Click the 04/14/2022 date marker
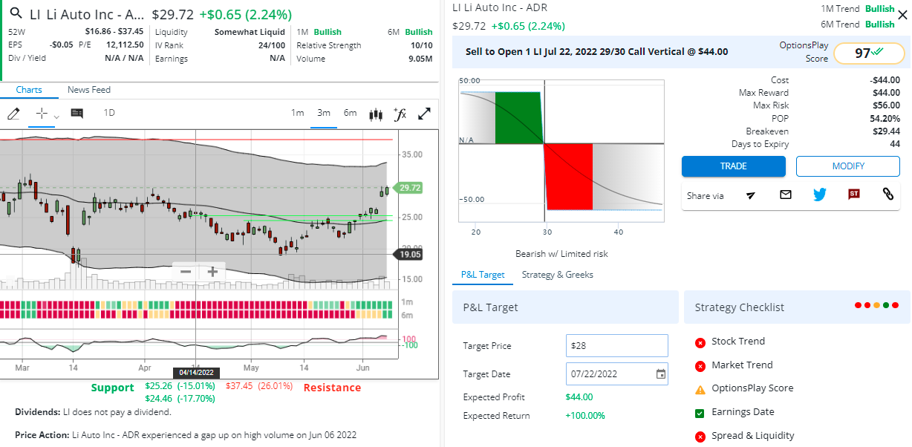The image size is (912, 447). tap(196, 373)
